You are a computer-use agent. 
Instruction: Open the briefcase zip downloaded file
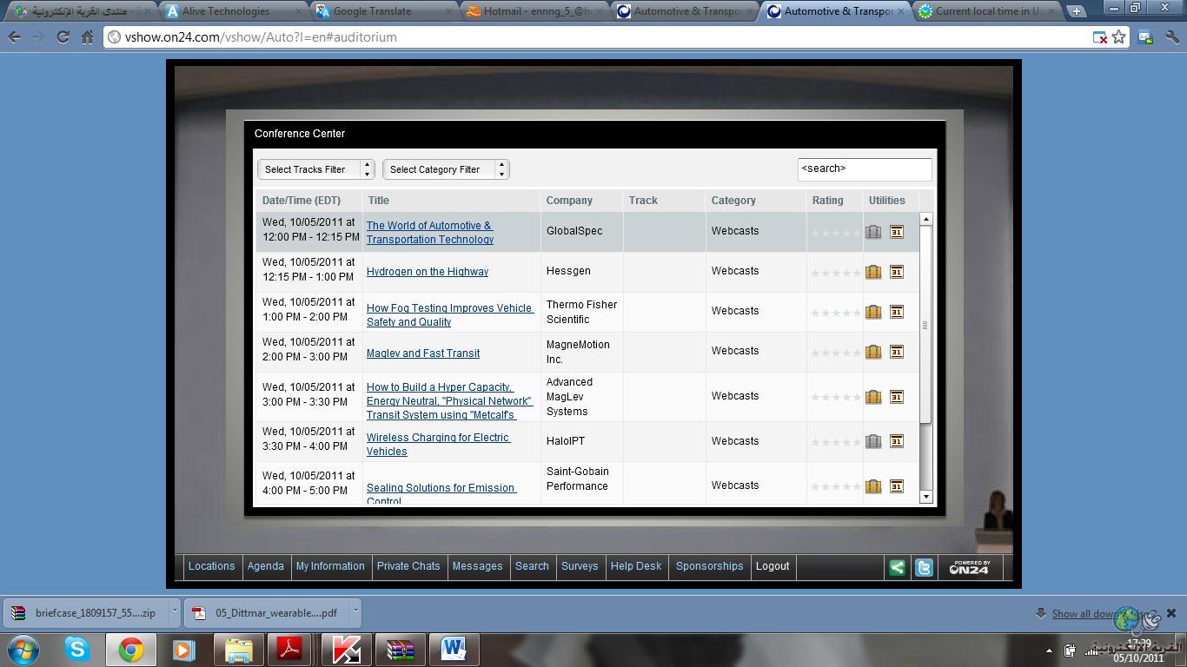pyautogui.click(x=85, y=612)
